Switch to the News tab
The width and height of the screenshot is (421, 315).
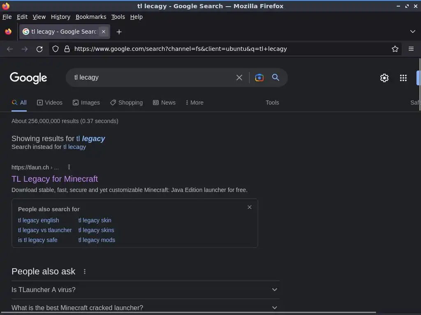pos(164,103)
